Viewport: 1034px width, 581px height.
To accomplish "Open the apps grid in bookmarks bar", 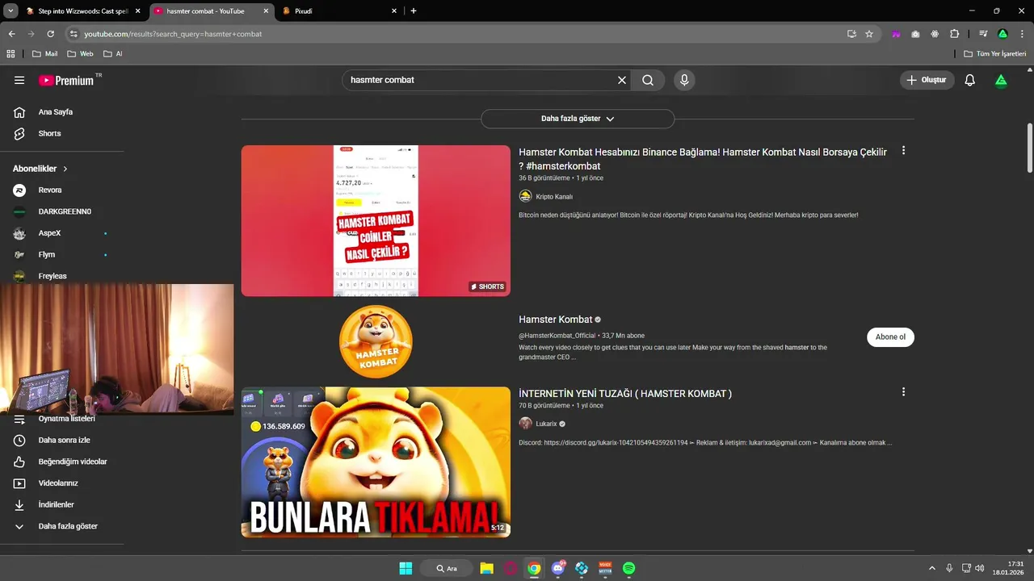I will 11,54.
